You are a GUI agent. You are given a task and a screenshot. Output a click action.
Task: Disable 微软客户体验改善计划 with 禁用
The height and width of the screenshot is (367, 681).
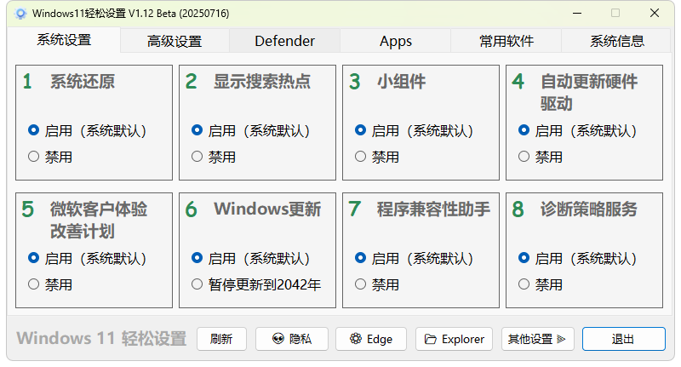[x=50, y=284]
